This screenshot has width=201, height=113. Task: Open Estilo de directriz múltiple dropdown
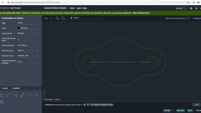(x=28, y=62)
